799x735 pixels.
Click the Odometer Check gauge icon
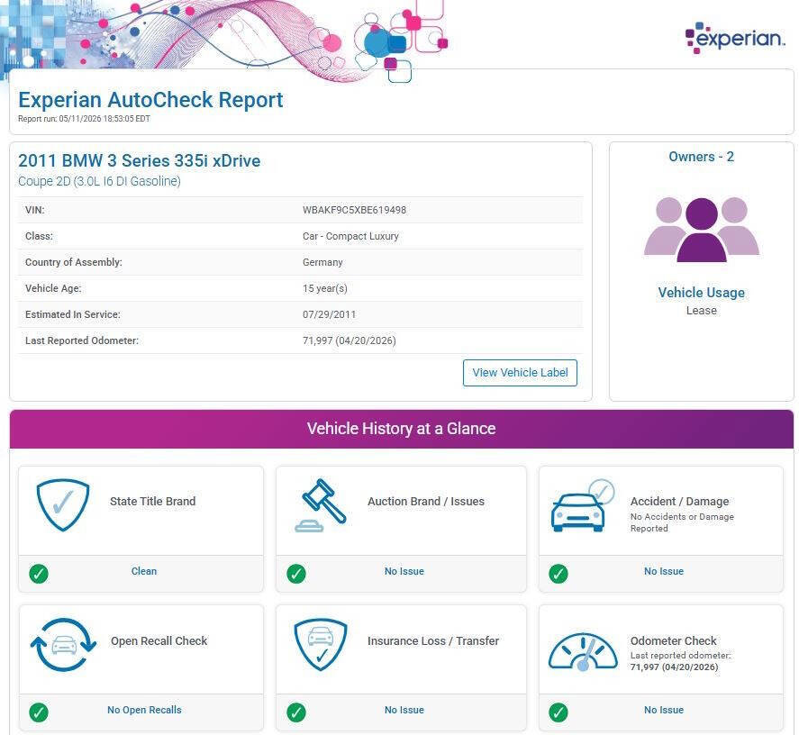pos(583,651)
